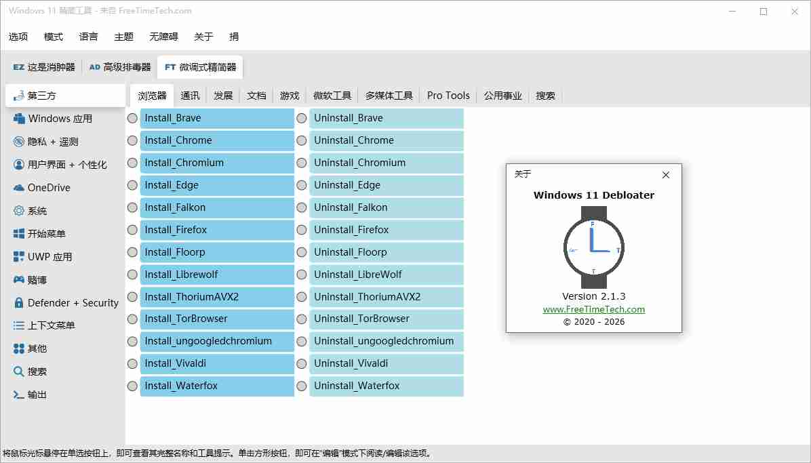
Task: Open the 主题 menu
Action: (123, 37)
